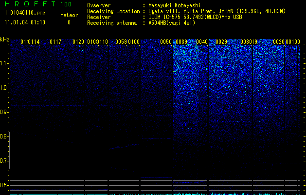Click the 0120 time marker
Screen dimensions: 306x195
[78, 42]
